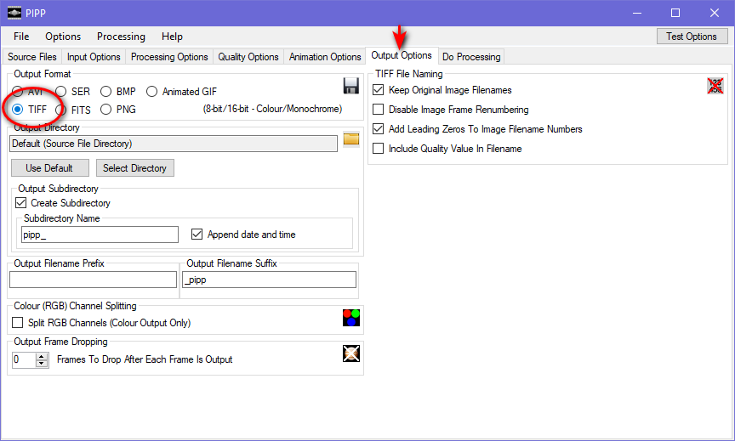The height and width of the screenshot is (441, 735).
Task: Decrease frames to drop using down arrow
Action: [43, 364]
